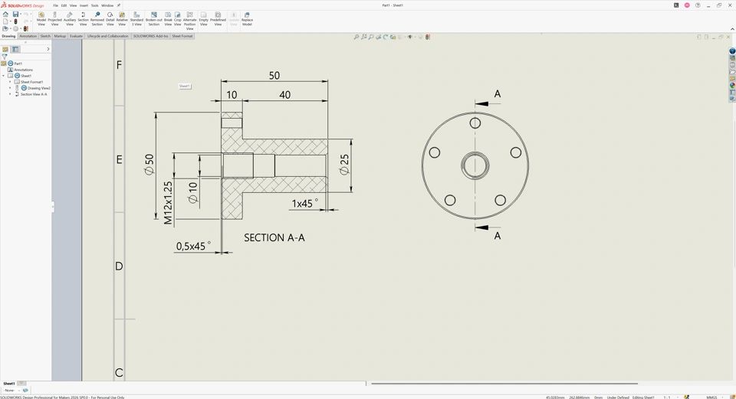Click the horizontal scrollbar below the sheet
Screen dimensions: 736x399
(x=504, y=384)
